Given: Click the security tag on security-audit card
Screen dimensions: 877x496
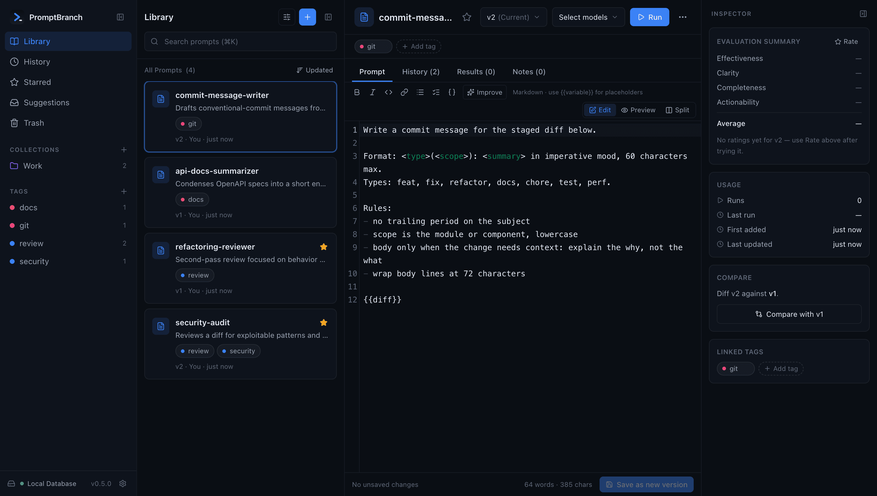Looking at the screenshot, I should (238, 351).
